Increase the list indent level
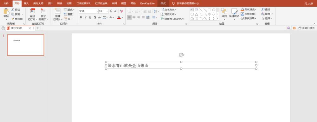This screenshot has height=122, width=317. tap(149, 11)
